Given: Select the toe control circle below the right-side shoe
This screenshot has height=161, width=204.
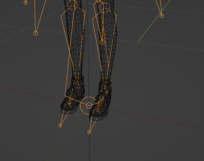Looking at the screenshot, I should [89, 132].
